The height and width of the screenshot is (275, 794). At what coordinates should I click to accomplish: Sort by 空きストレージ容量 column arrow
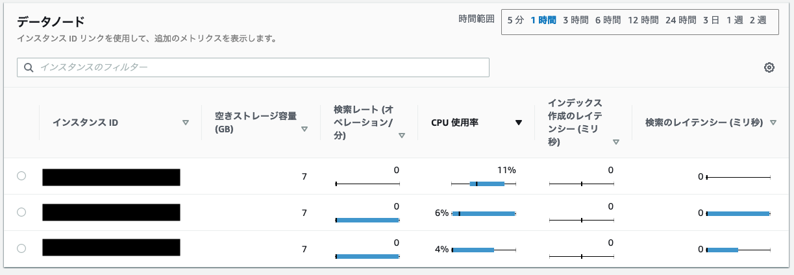304,129
